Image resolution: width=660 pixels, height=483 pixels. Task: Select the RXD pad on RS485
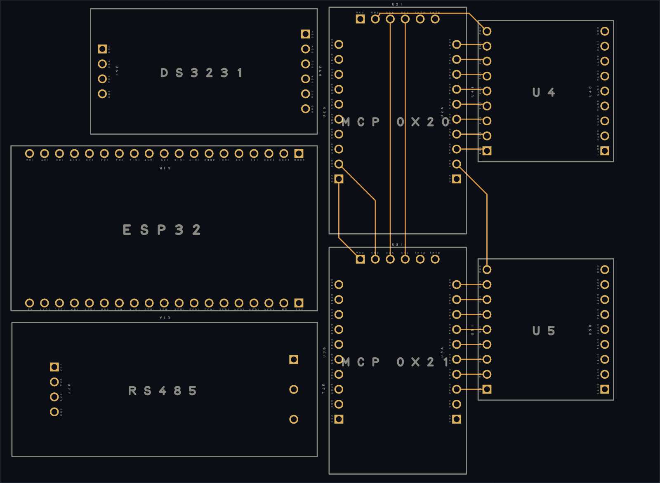pos(54,397)
